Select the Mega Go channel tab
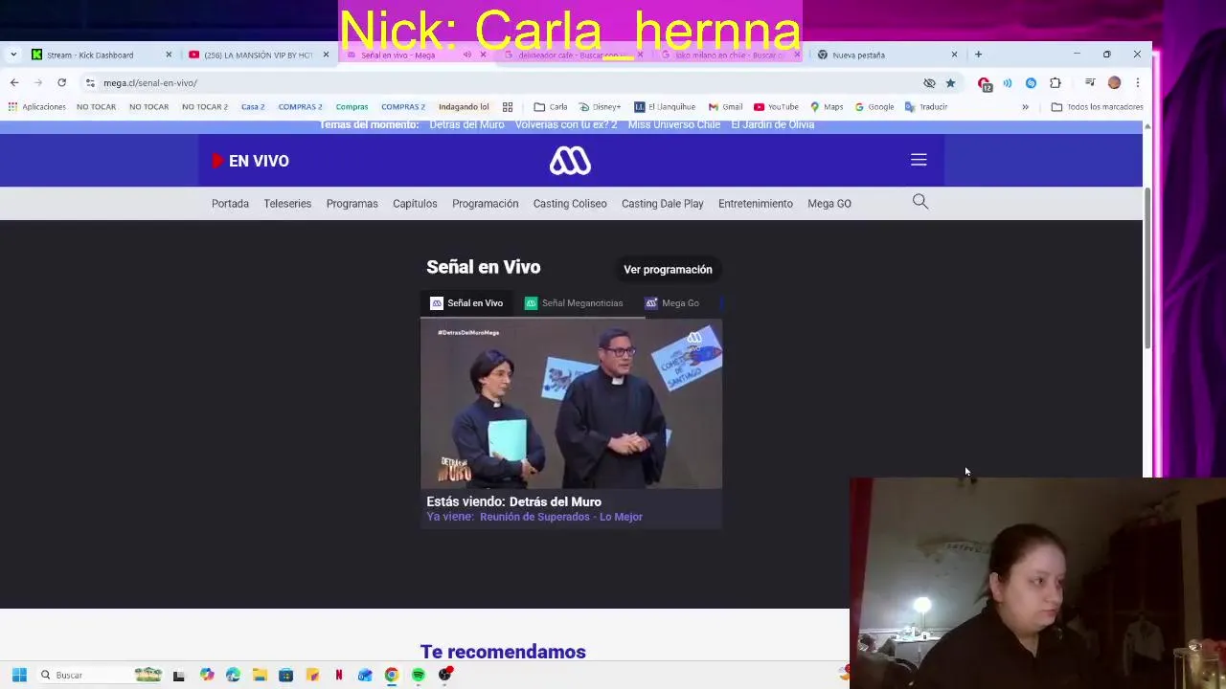 click(x=672, y=303)
